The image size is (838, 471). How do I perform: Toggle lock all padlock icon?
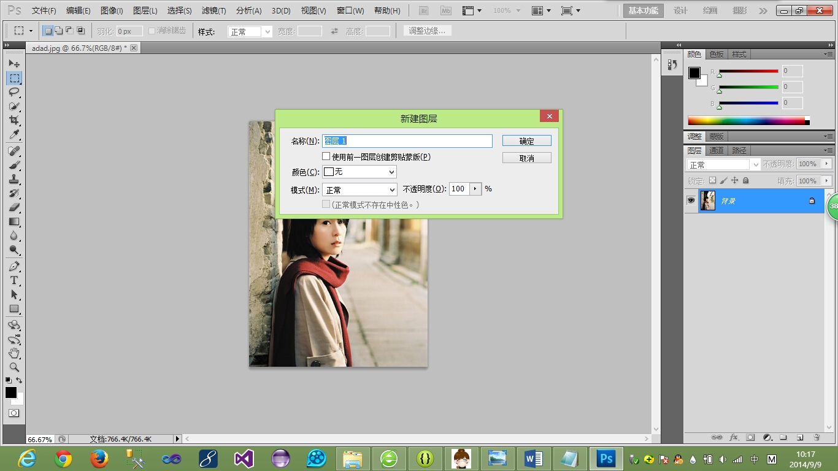click(746, 181)
